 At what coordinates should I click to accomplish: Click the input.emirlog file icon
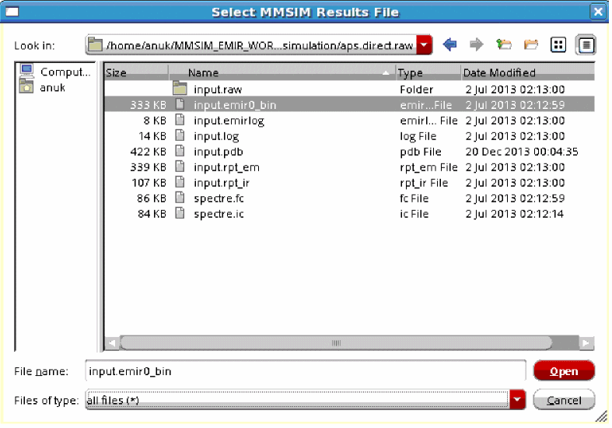click(x=180, y=121)
